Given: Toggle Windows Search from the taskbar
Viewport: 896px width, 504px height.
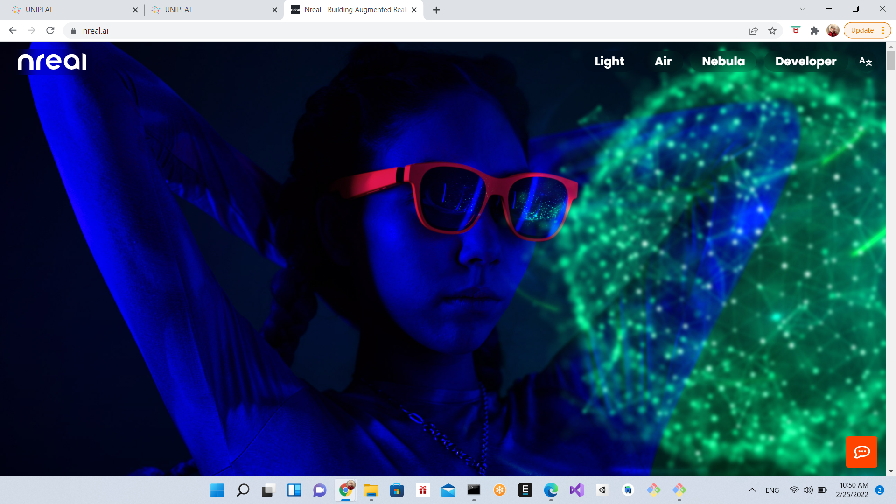Looking at the screenshot, I should coord(243,490).
